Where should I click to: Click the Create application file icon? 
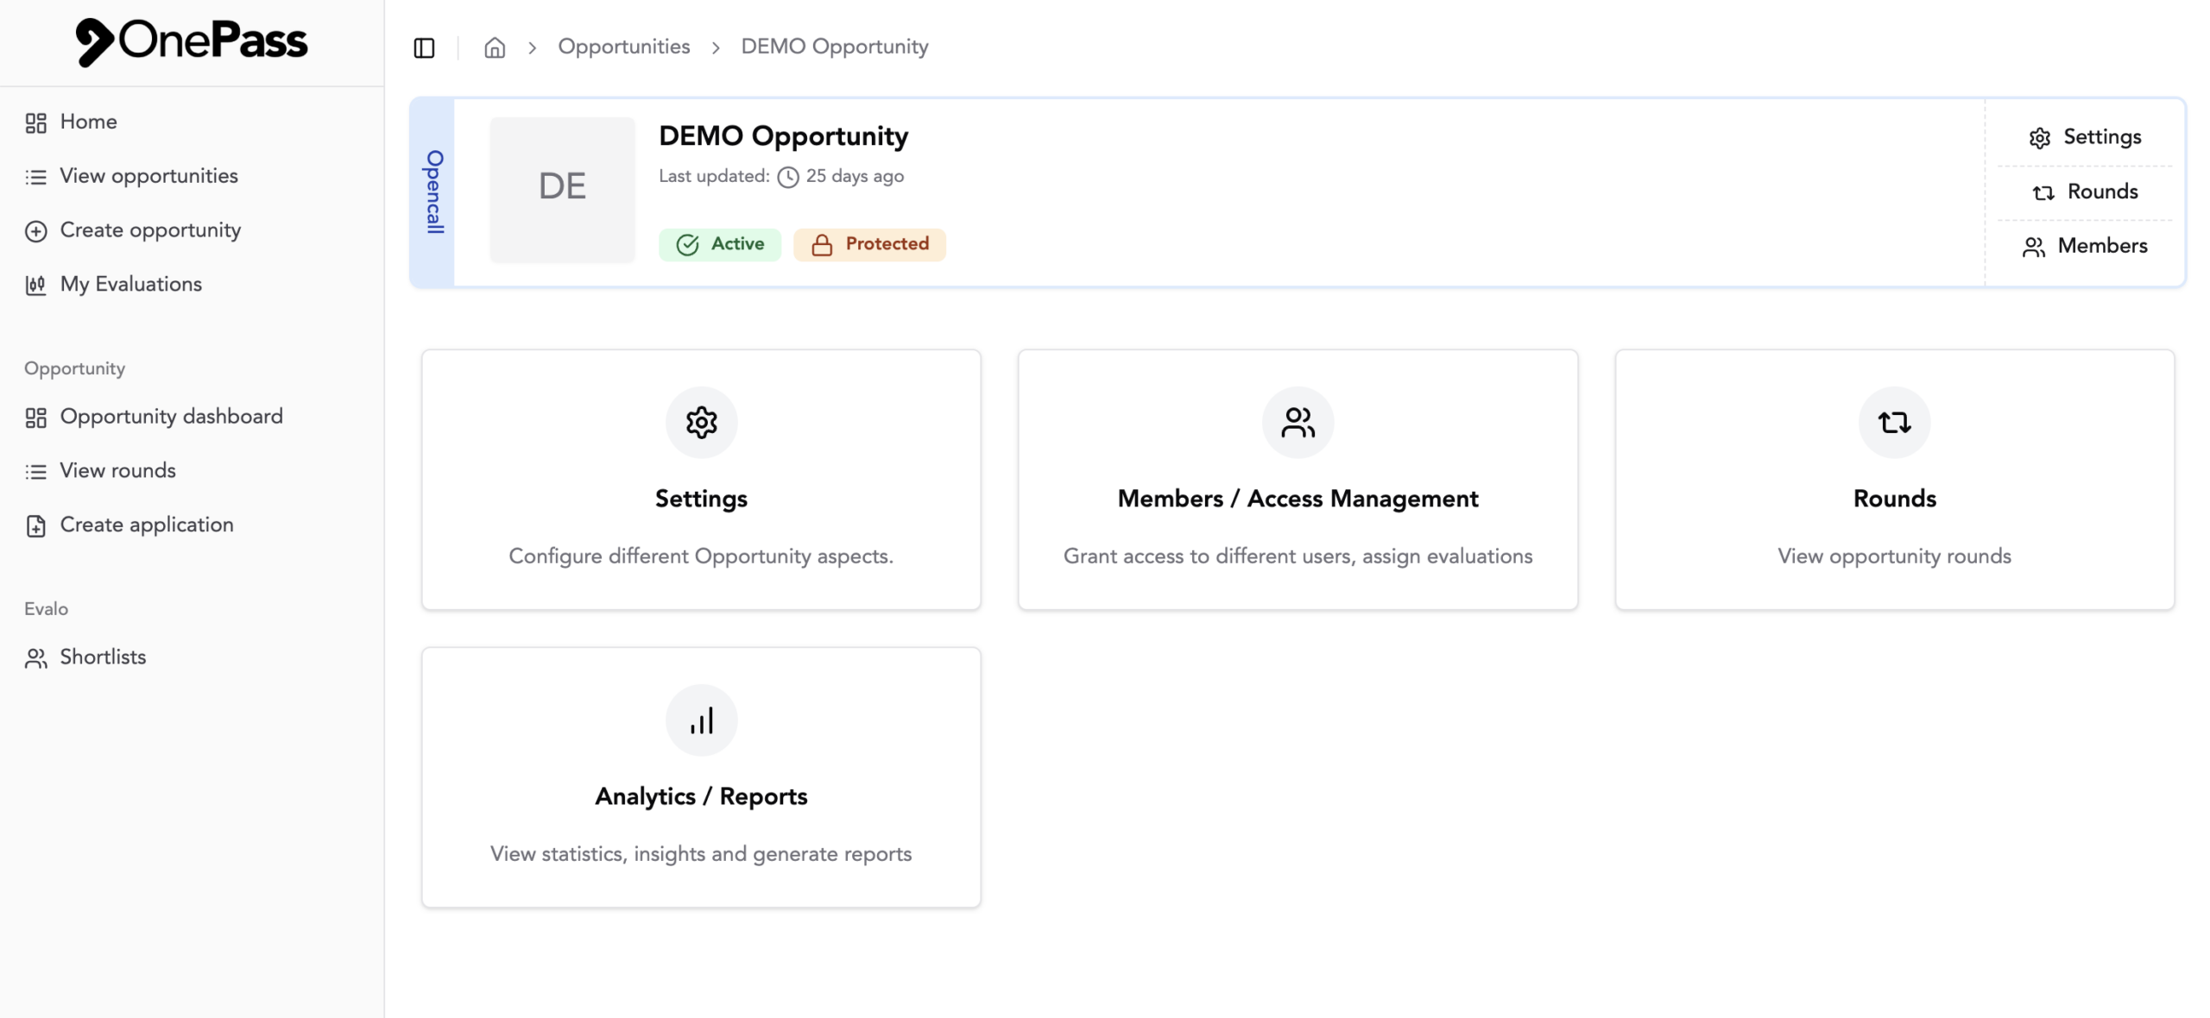35,526
